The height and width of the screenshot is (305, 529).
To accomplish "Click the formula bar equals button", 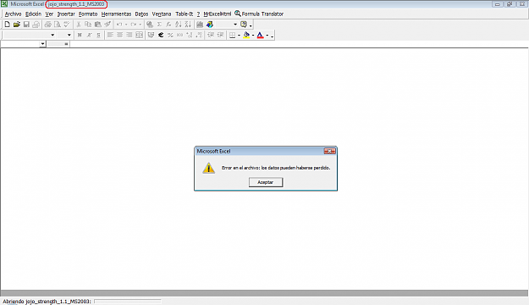I will [66, 44].
